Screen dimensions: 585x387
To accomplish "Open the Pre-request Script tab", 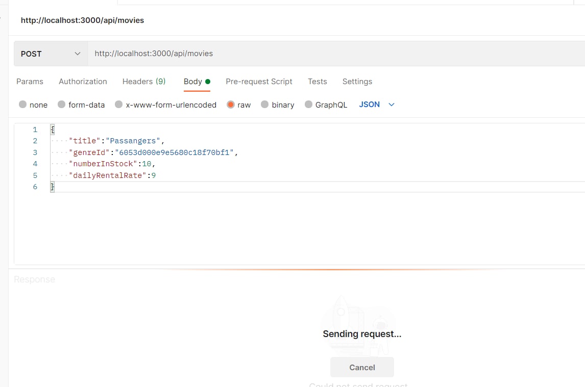I will coord(259,82).
